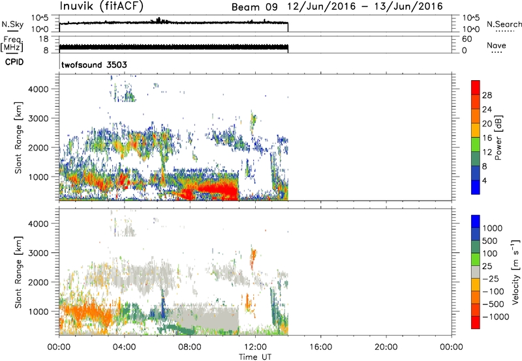Click the 'Power [dB]' colorbar label
The image size is (522, 361).
[498, 137]
